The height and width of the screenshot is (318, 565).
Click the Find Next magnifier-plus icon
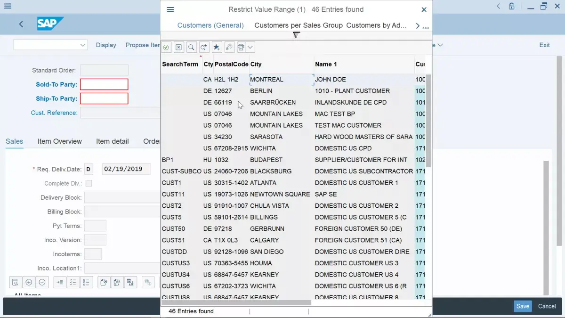click(204, 47)
